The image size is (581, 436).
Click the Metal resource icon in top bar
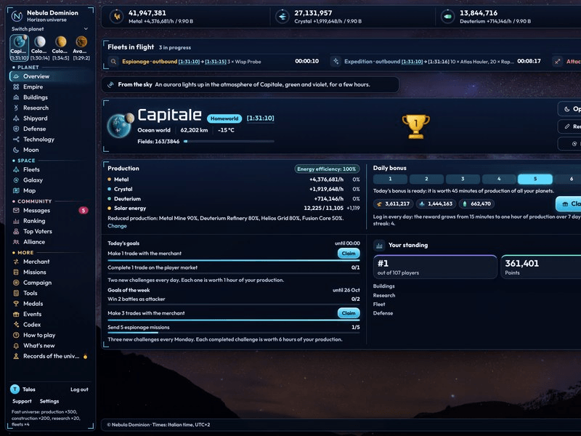[116, 16]
